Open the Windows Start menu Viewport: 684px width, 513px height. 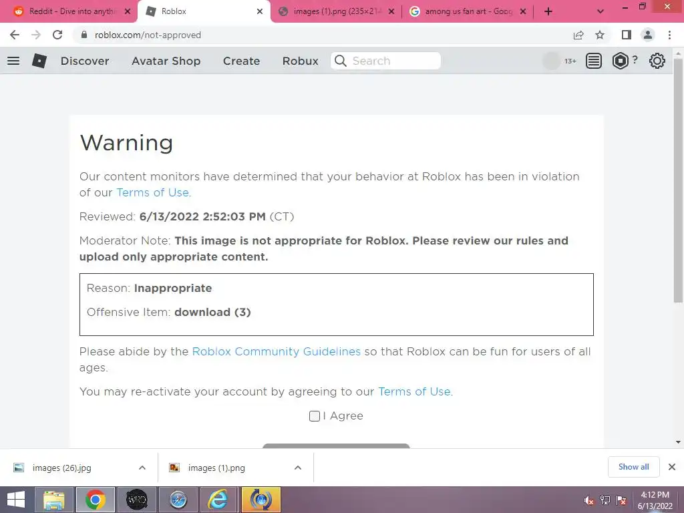click(x=16, y=500)
